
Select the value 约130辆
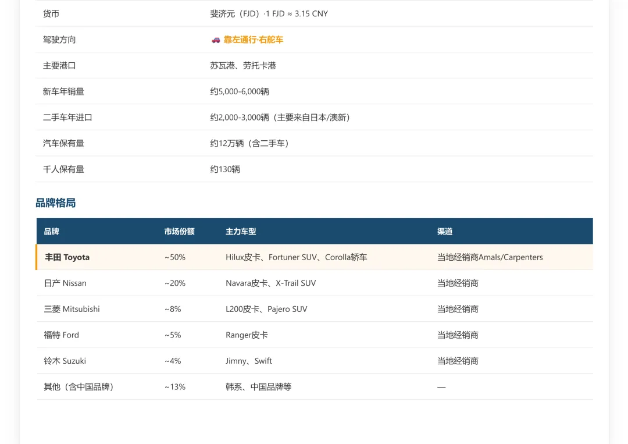point(225,169)
